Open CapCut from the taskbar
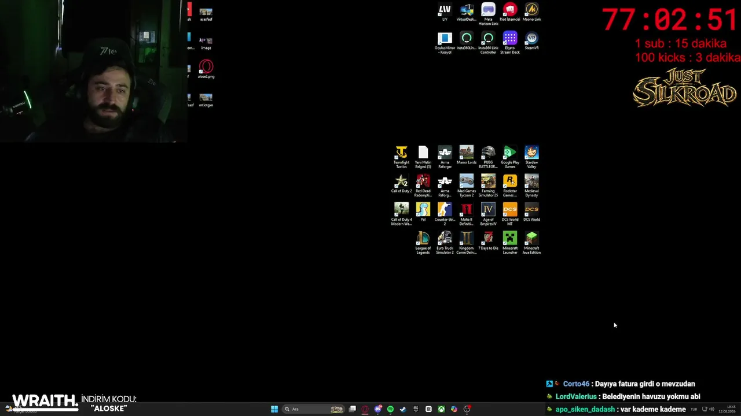 [x=428, y=409]
